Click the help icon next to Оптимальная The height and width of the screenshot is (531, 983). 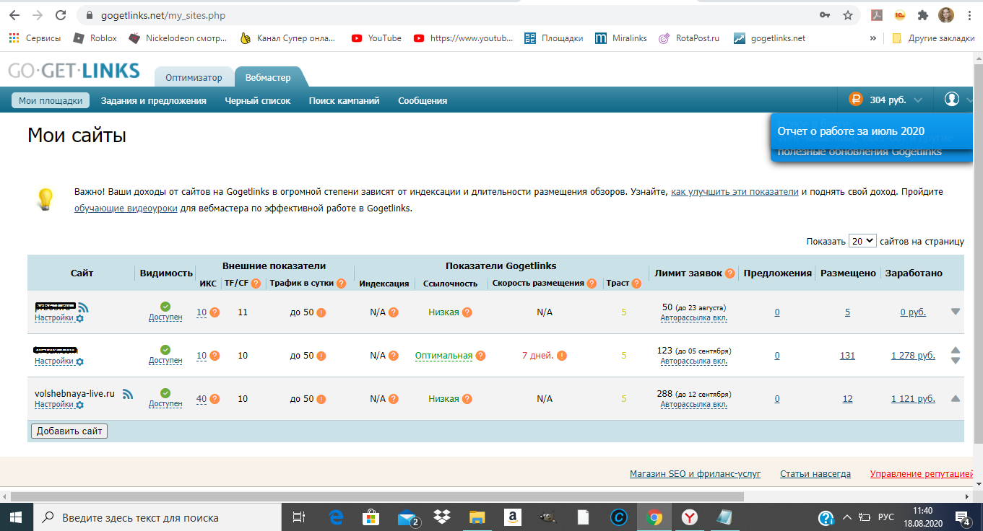tap(480, 356)
